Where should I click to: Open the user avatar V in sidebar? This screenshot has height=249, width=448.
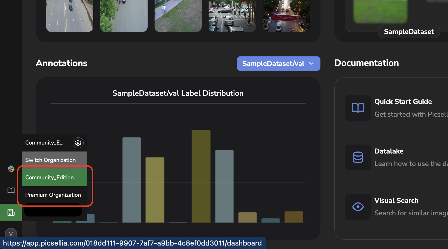click(11, 234)
